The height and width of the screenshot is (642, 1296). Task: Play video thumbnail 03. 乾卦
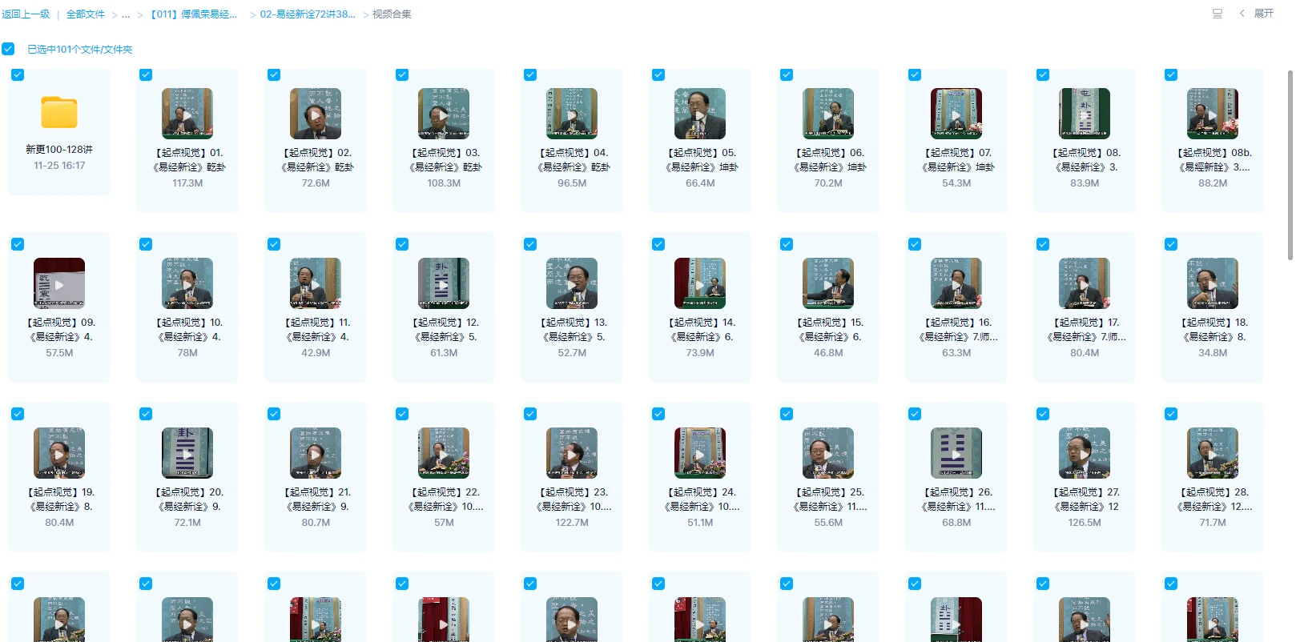444,114
